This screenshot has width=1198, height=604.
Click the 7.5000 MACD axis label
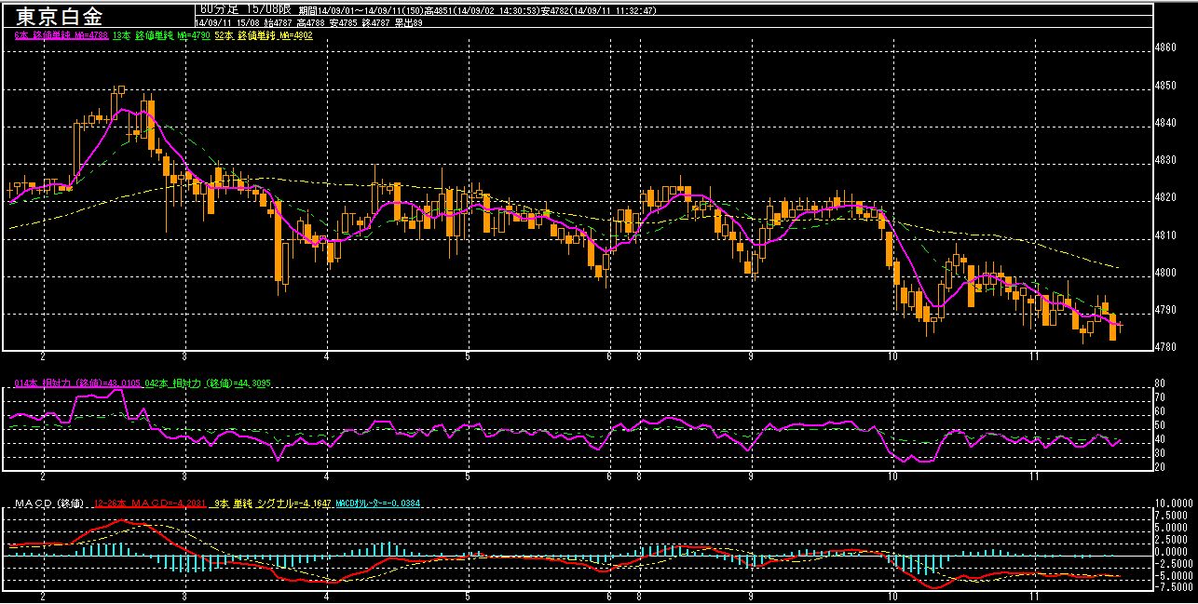coord(1169,514)
